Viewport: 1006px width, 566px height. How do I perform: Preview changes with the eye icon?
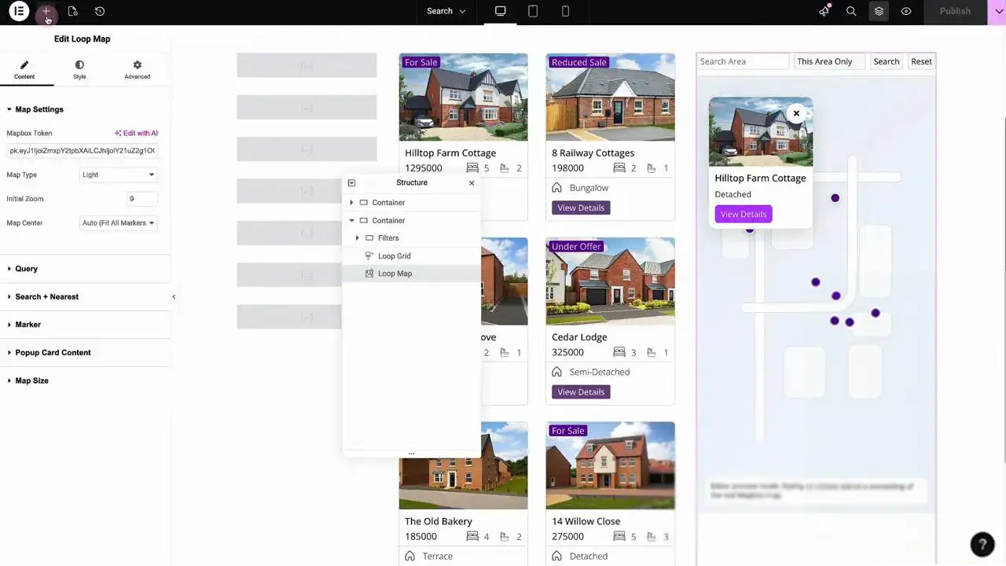906,11
